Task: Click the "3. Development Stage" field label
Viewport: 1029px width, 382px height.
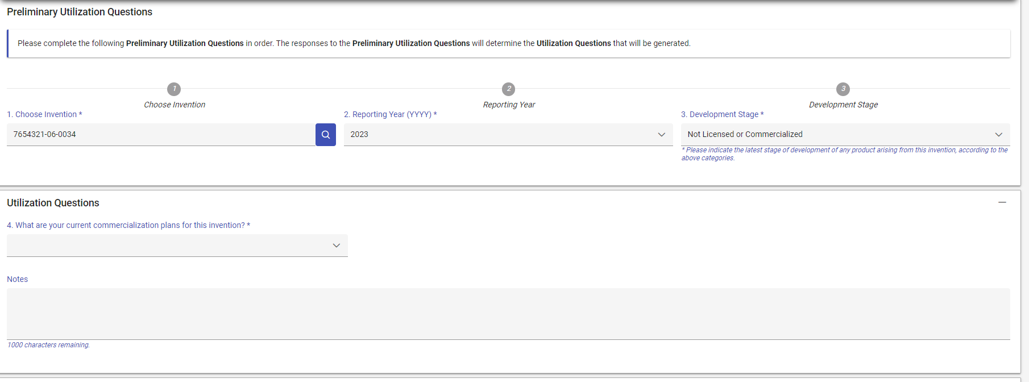Action: (722, 114)
